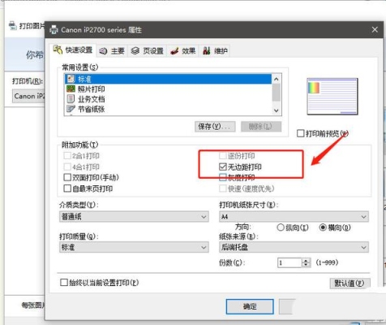Open the 打印质量 print quality dropdown
The height and width of the screenshot is (325, 386).
tap(134, 247)
